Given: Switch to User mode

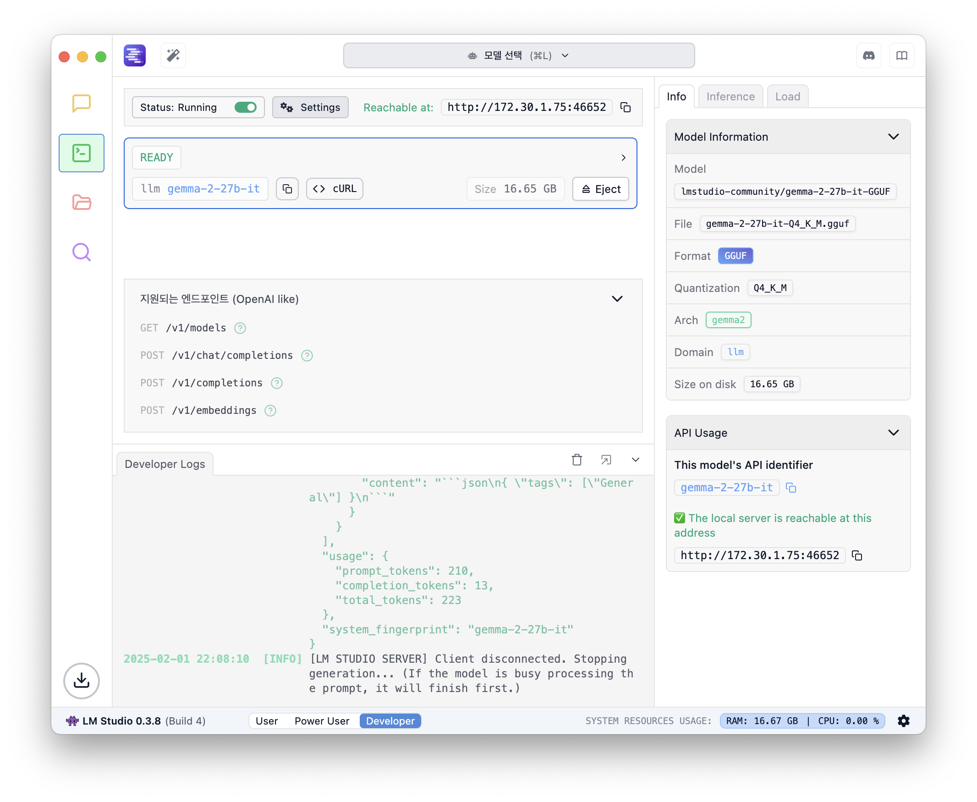Looking at the screenshot, I should 267,721.
